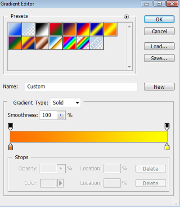Image resolution: width=180 pixels, height=207 pixels.
Task: Open the Gradient Type dropdown
Action: (x=66, y=103)
